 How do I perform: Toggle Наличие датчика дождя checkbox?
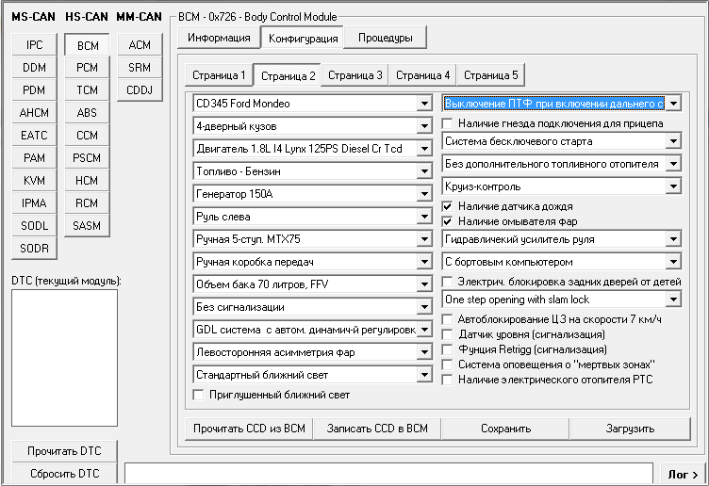click(449, 206)
